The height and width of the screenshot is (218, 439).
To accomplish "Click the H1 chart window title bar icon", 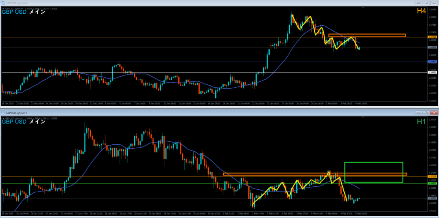I will (x=3, y=112).
